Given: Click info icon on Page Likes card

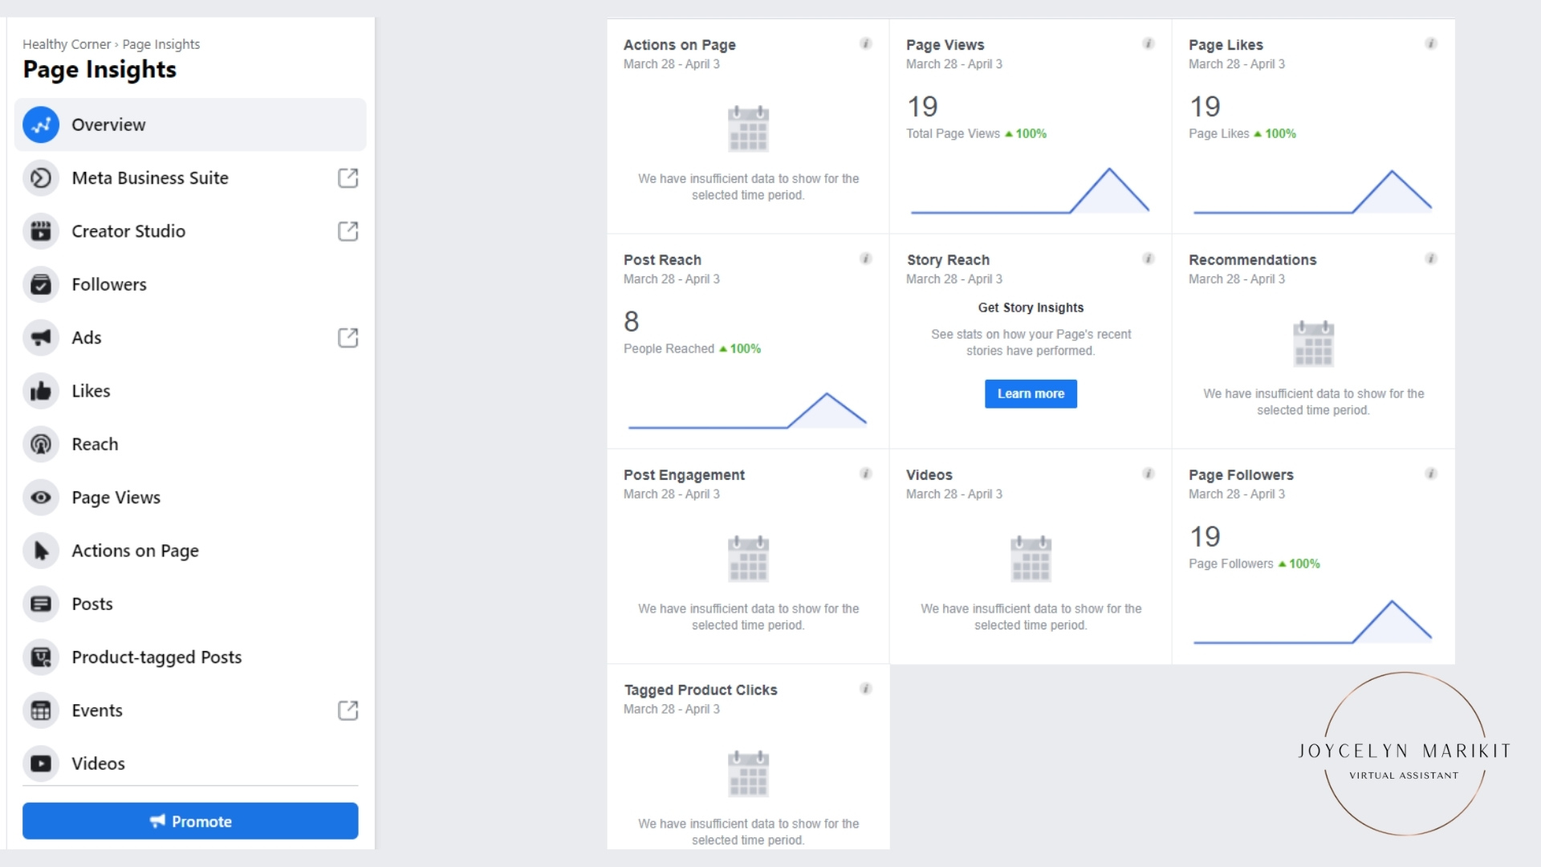Looking at the screenshot, I should [x=1431, y=43].
